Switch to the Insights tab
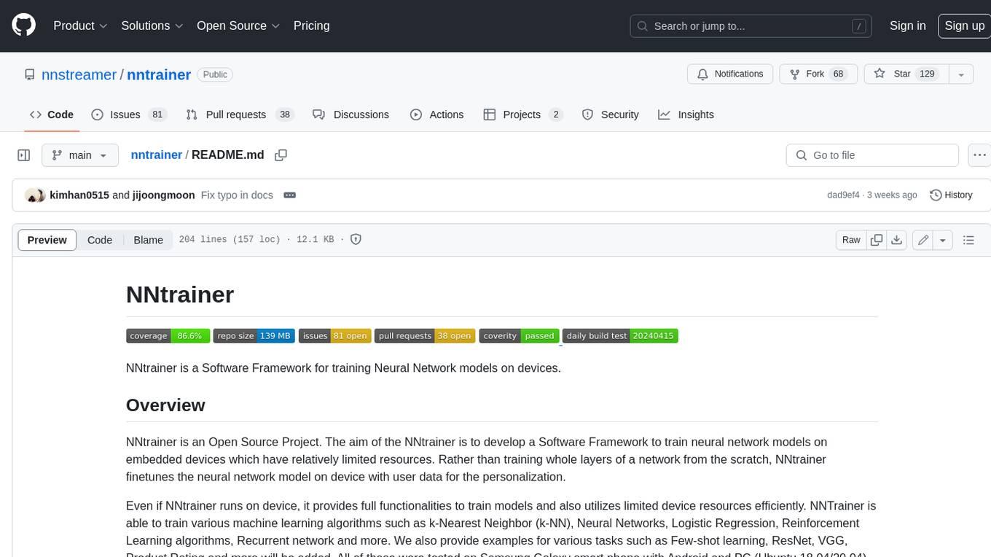991x557 pixels. 686,114
